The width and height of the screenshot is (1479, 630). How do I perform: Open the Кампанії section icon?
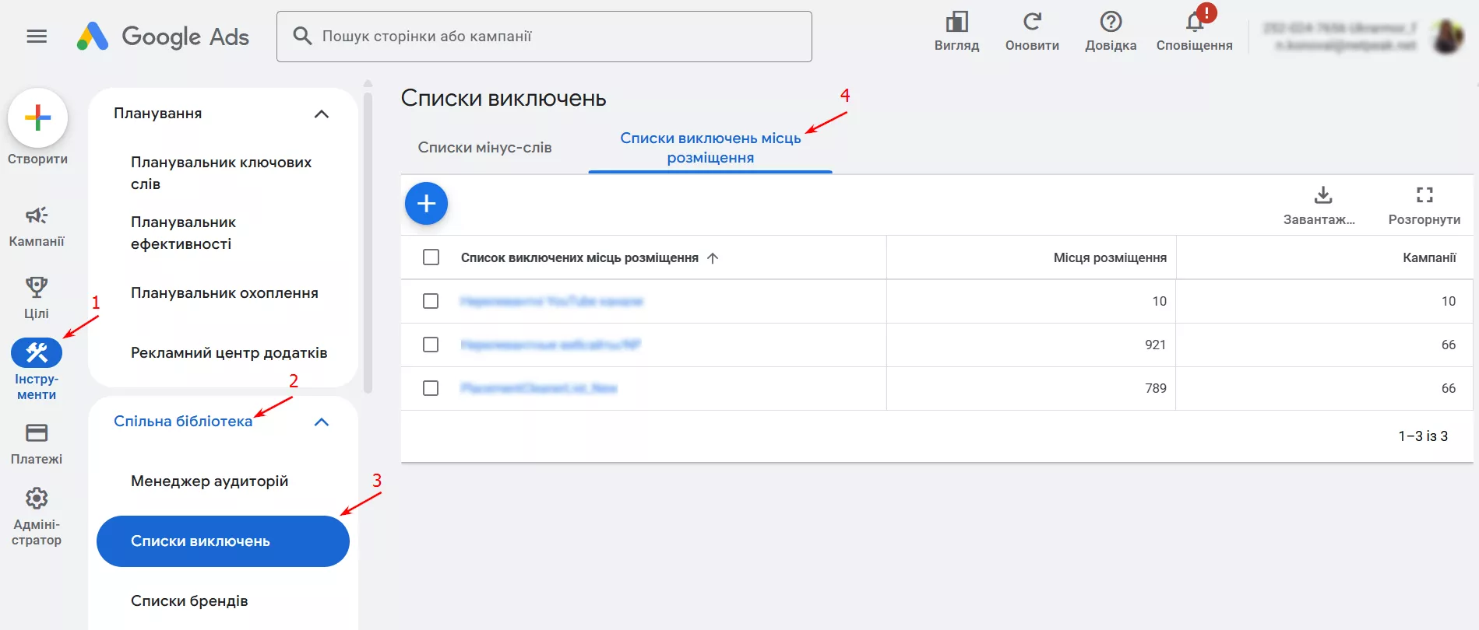point(36,216)
